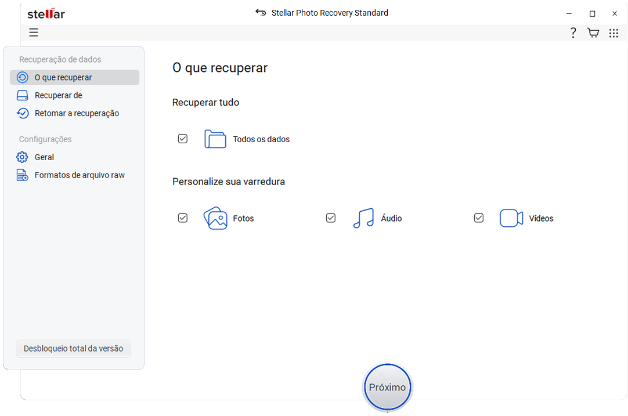
Task: Click the Stellar logo
Action: tap(46, 13)
